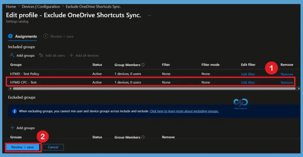Go to Home in the breadcrumb

pyautogui.click(x=11, y=7)
